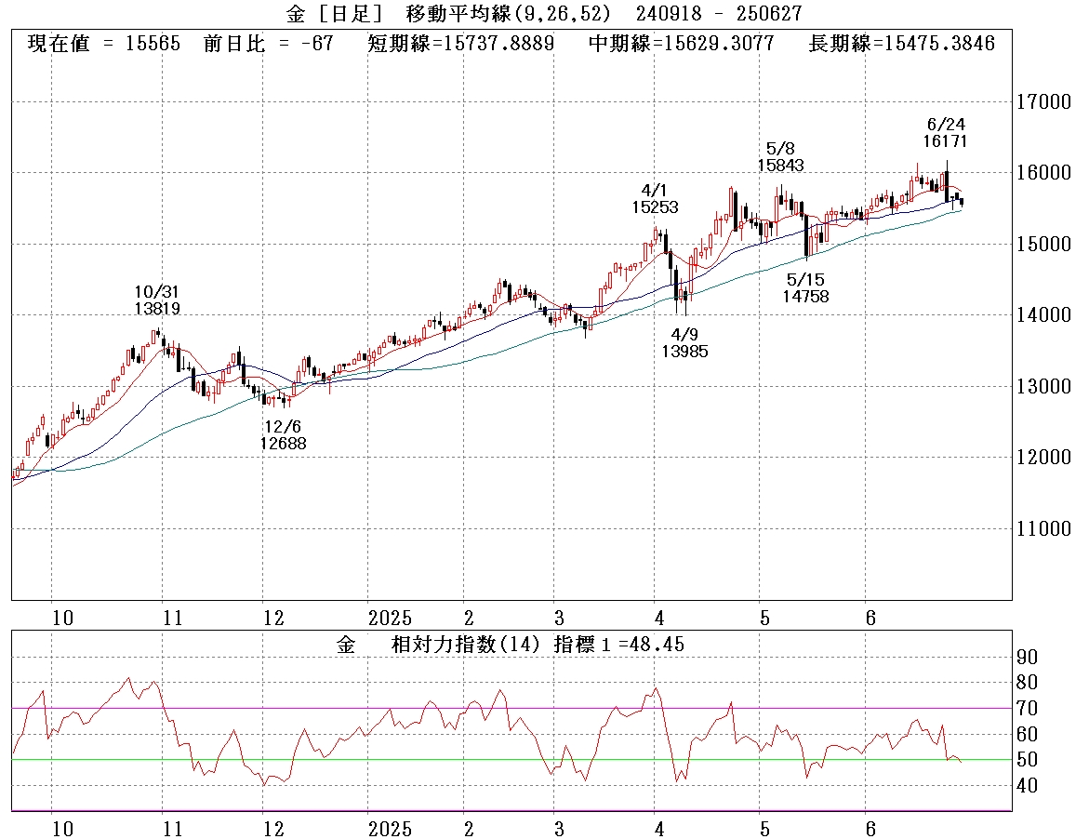Click the 指標1=48.45 RSI value
This screenshot has height=839, width=1089.
619,644
